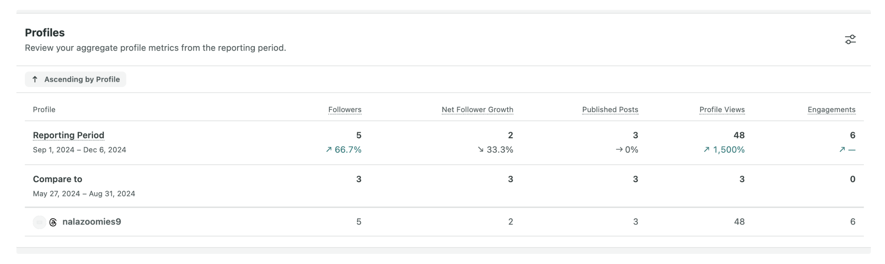Image resolution: width=885 pixels, height=264 pixels.
Task: Click the Reporting Period label
Action: (68, 135)
